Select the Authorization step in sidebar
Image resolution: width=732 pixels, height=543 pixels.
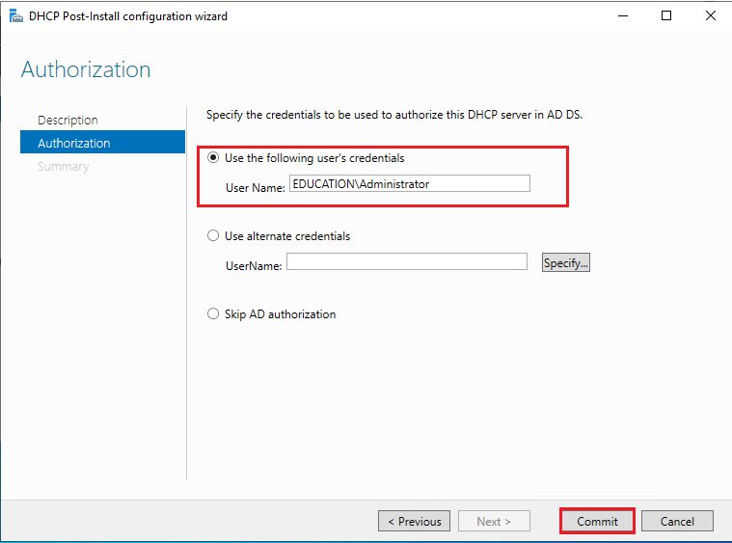tap(102, 143)
